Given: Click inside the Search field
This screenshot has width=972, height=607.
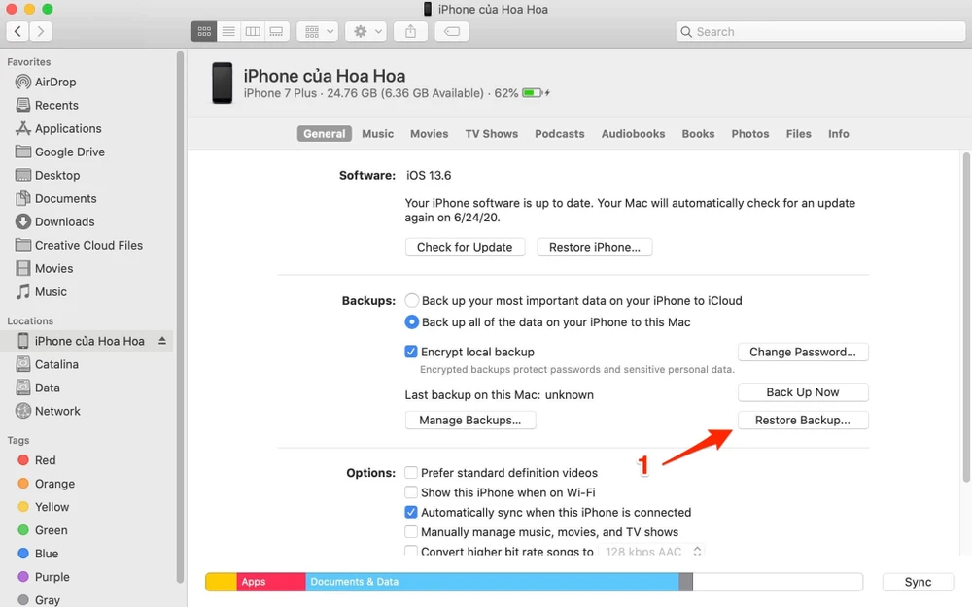Looking at the screenshot, I should (819, 31).
